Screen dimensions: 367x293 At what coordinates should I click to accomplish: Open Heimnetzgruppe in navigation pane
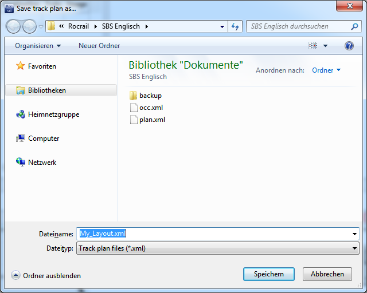coord(53,114)
